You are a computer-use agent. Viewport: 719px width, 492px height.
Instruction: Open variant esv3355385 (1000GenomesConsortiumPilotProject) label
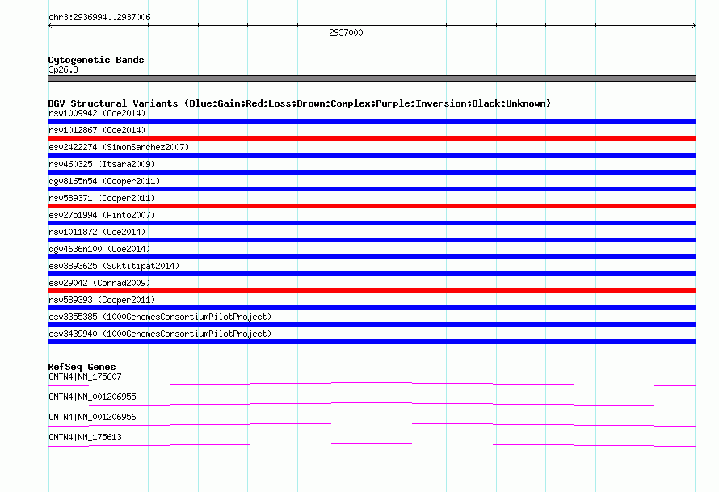160,317
